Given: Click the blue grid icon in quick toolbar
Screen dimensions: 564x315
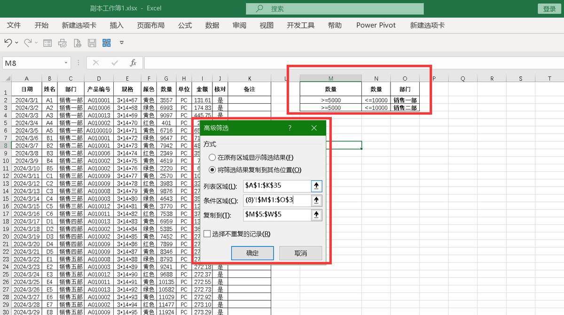Looking at the screenshot, I should point(106,43).
